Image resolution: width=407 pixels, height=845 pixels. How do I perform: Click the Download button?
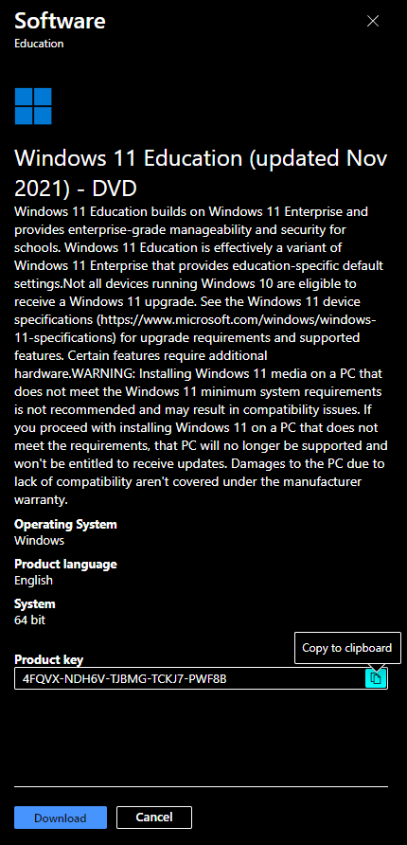61,818
